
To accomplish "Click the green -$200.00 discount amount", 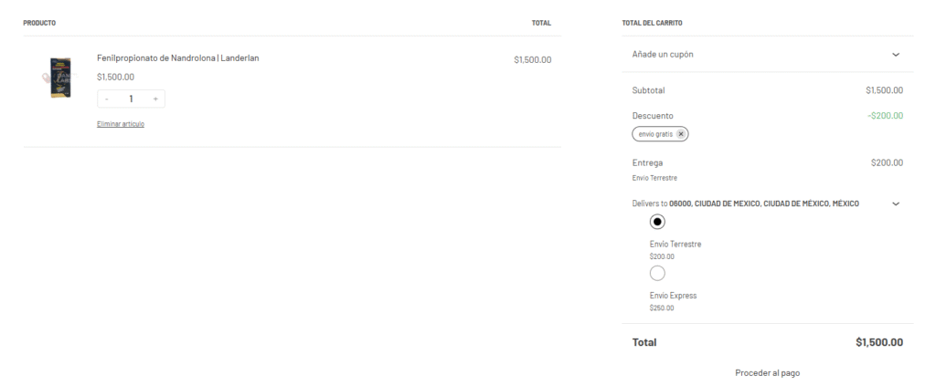I will point(885,116).
